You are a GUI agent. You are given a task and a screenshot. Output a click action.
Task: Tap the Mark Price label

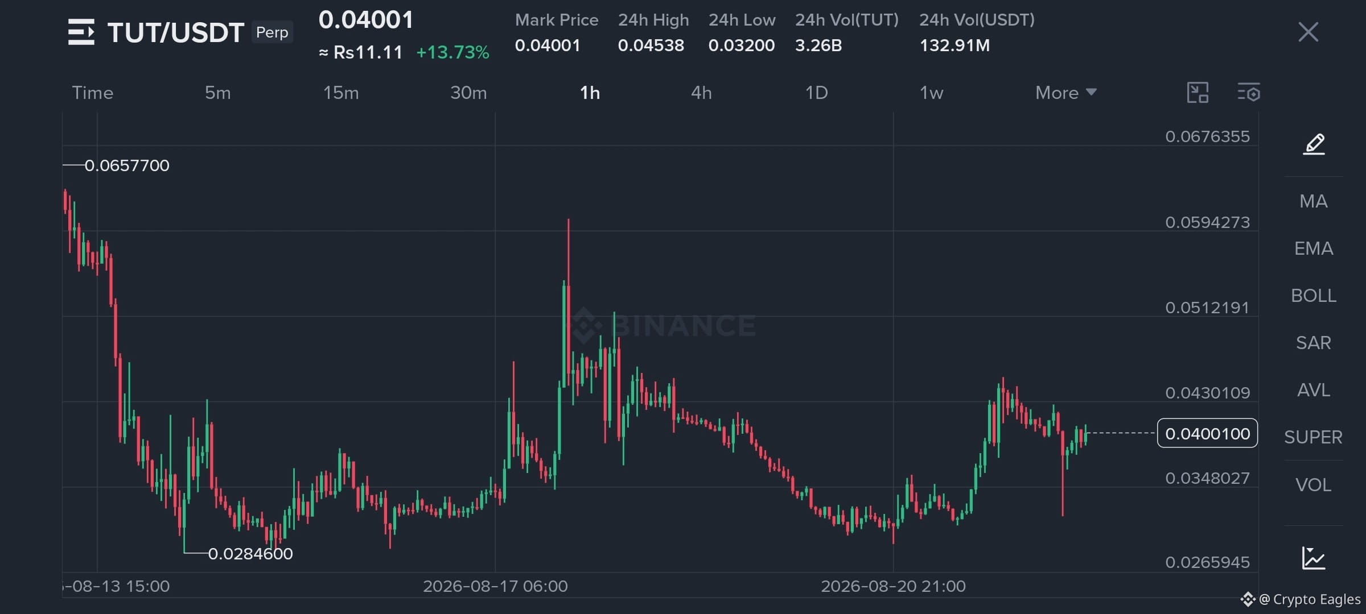pyautogui.click(x=557, y=20)
